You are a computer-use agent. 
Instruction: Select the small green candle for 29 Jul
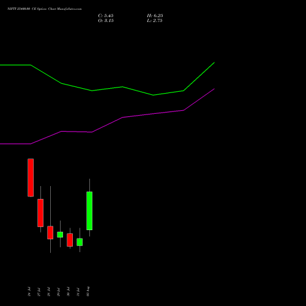tap(60, 234)
